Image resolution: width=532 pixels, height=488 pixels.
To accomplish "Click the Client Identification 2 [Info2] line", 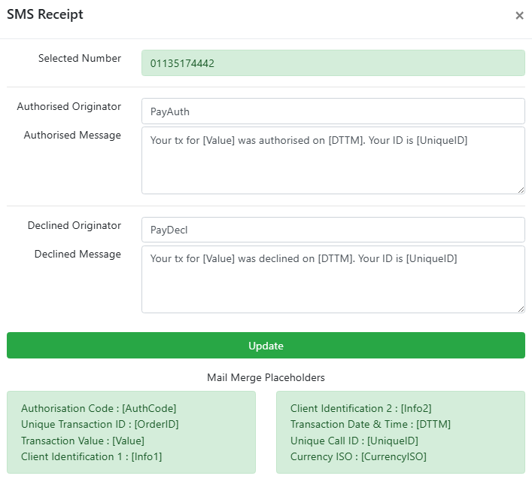I will (x=361, y=408).
